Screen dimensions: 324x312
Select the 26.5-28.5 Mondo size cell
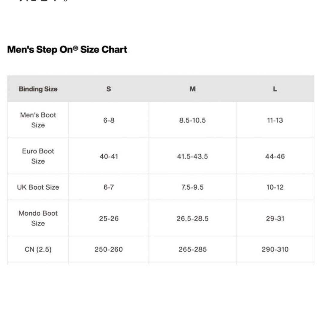click(x=193, y=219)
